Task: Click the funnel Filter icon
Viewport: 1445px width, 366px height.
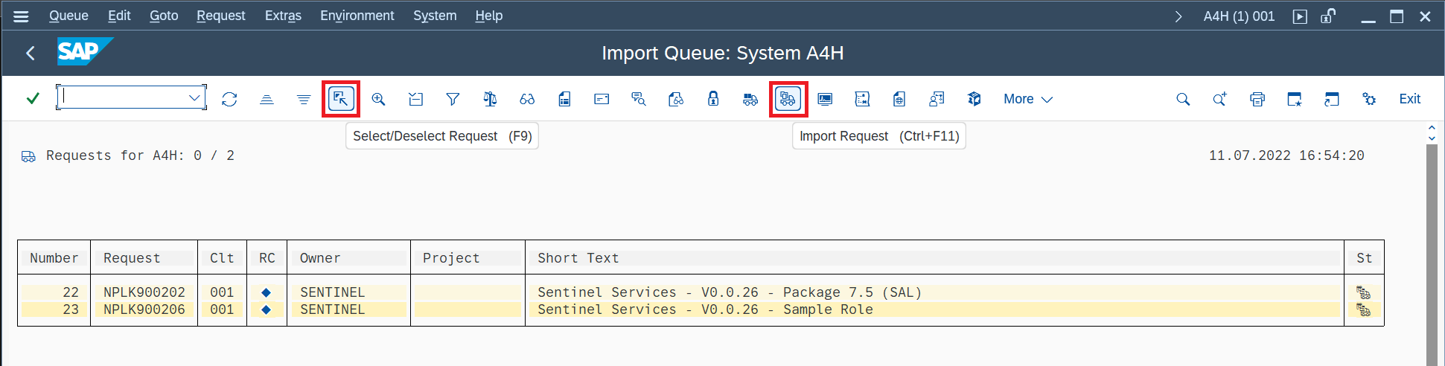Action: (453, 99)
